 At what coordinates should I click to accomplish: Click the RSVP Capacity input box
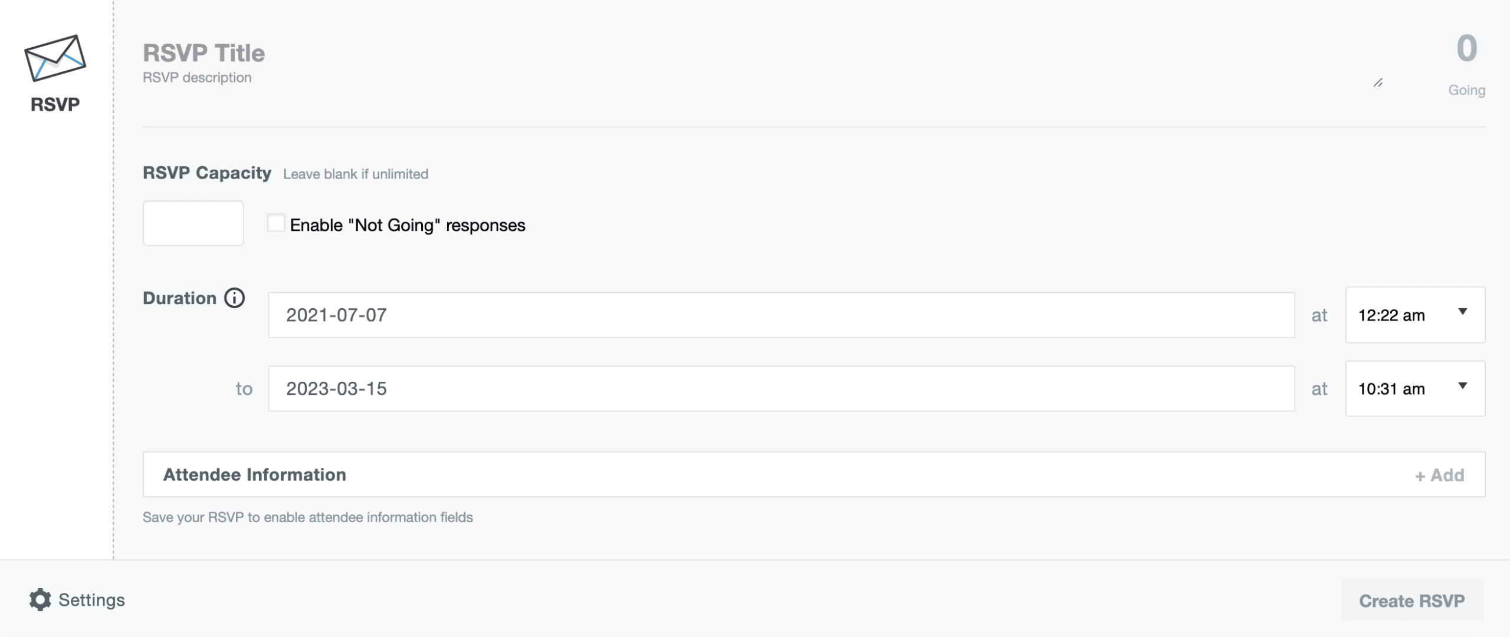(193, 223)
